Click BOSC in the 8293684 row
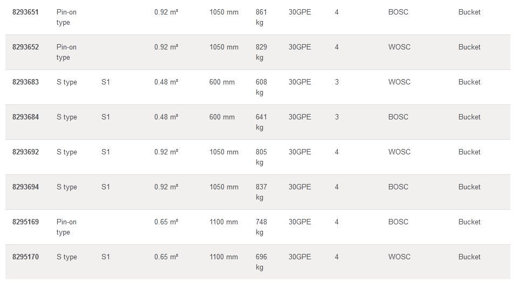 tap(398, 117)
